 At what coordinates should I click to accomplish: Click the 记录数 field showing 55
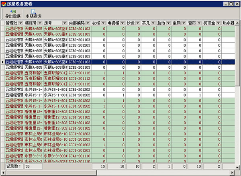click(x=33, y=166)
